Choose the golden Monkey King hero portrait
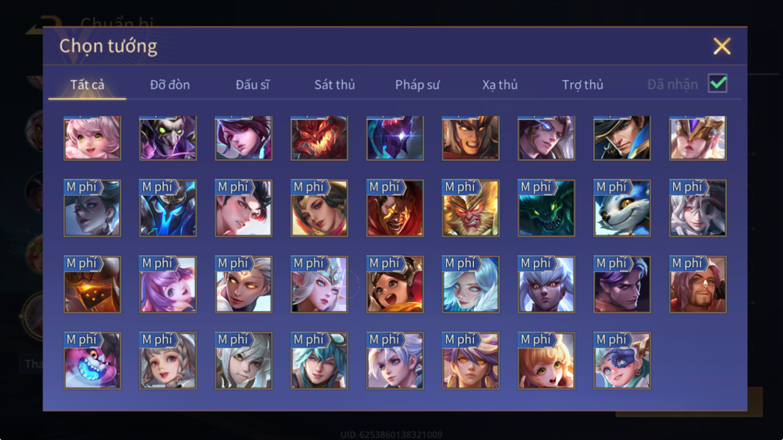Image resolution: width=783 pixels, height=440 pixels. coord(471,208)
